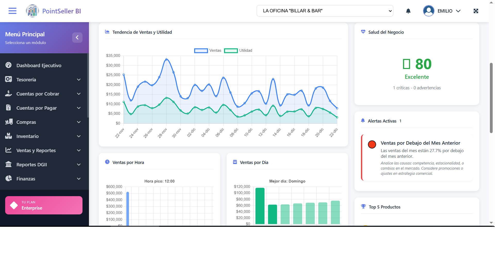
Task: Click the EMILIO user avatar icon
Action: point(428,11)
